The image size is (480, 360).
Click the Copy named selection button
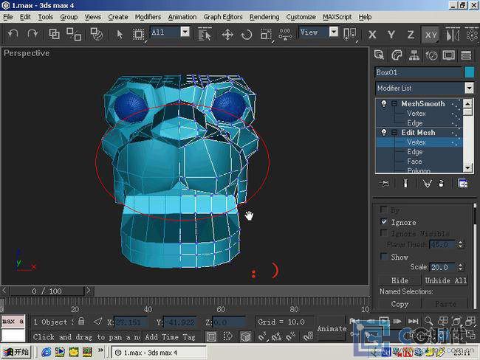[x=400, y=304]
